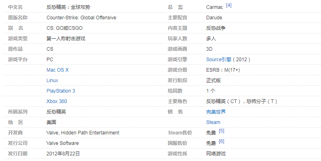The height and width of the screenshot is (161, 321).
Task: Click Counter-Strike: Global Offensive text
Action: tap(81, 18)
